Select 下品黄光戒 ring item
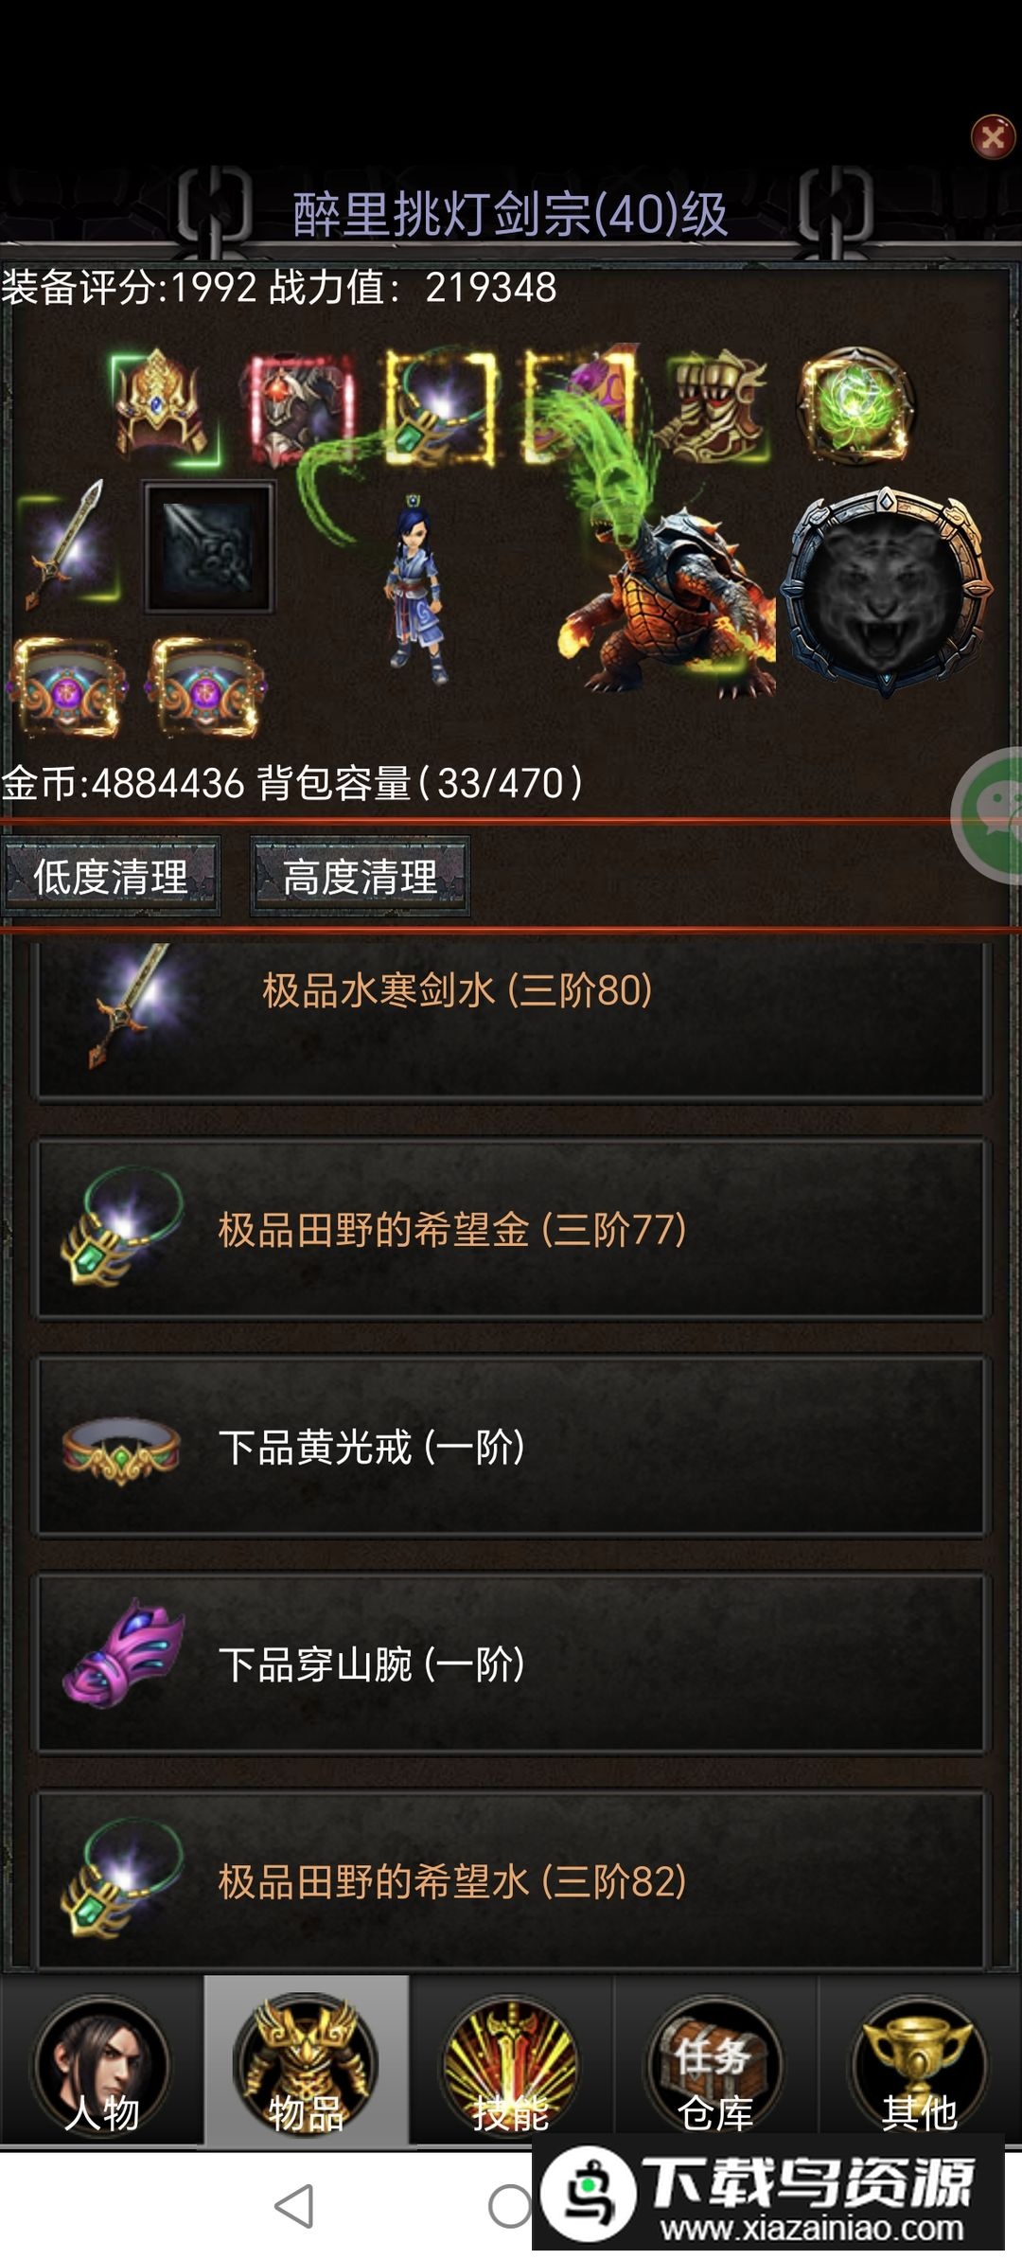The width and height of the screenshot is (1022, 2260). tap(511, 1447)
